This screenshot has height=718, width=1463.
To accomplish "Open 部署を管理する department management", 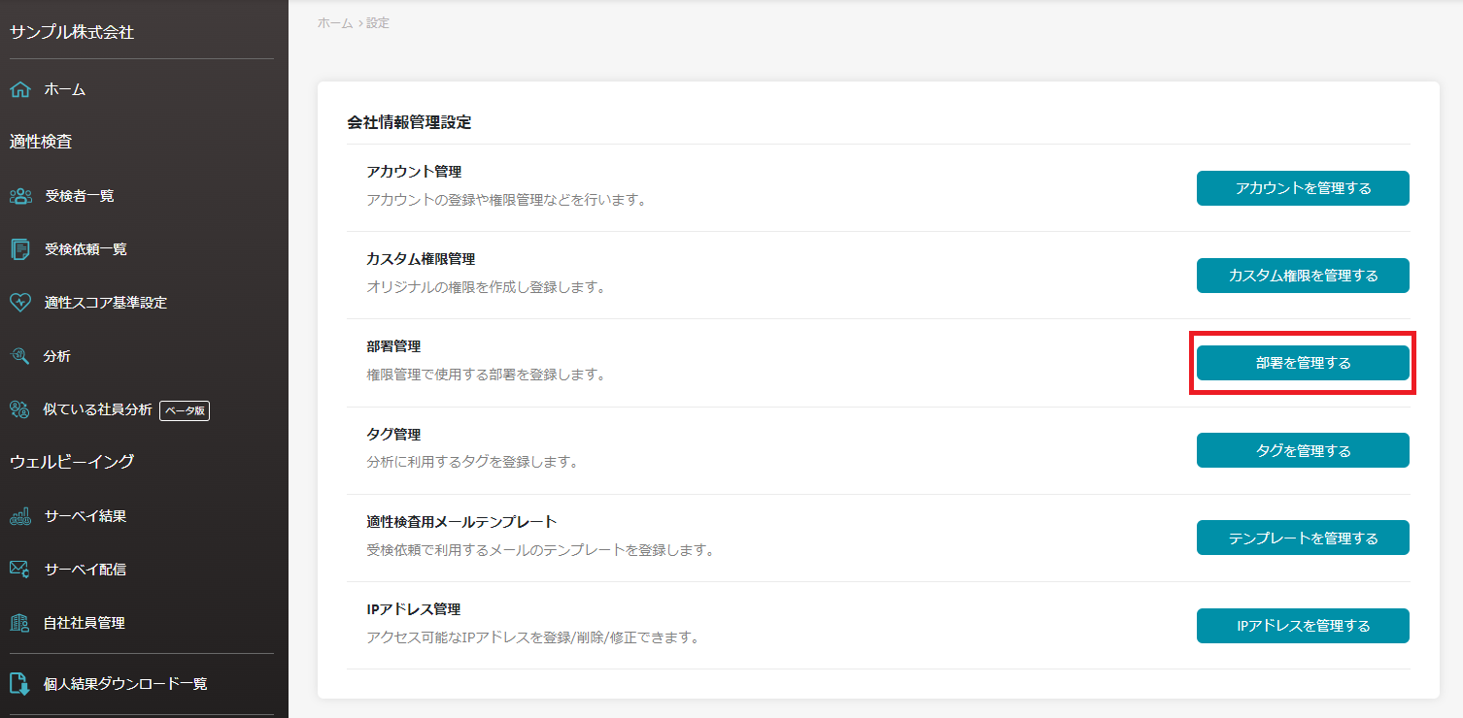I will [1302, 363].
